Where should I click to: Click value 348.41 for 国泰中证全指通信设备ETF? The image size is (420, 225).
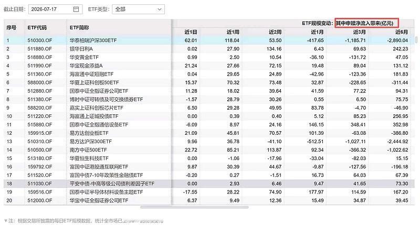[358, 125]
